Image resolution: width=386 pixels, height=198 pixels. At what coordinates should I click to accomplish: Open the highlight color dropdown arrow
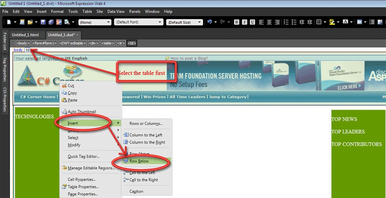338,22
